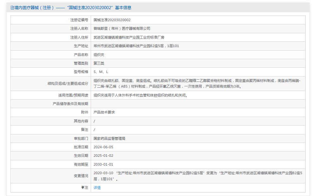
Task: Click the label 管理类别
Action: [x=81, y=63]
